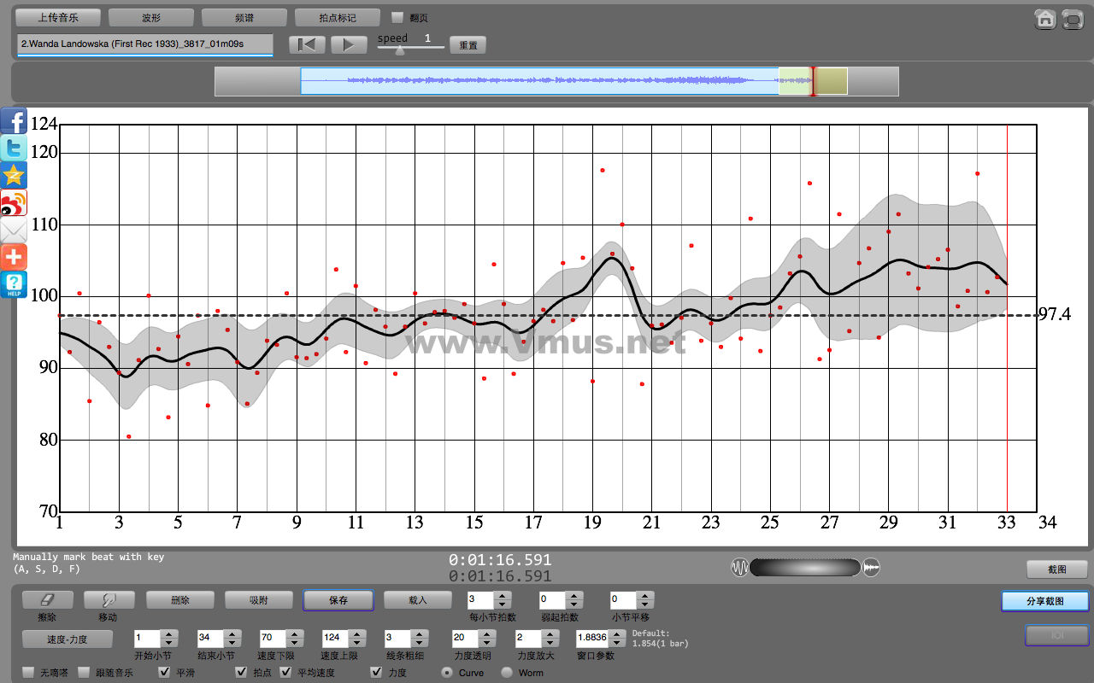Click the Home icon at top right

tap(1044, 19)
